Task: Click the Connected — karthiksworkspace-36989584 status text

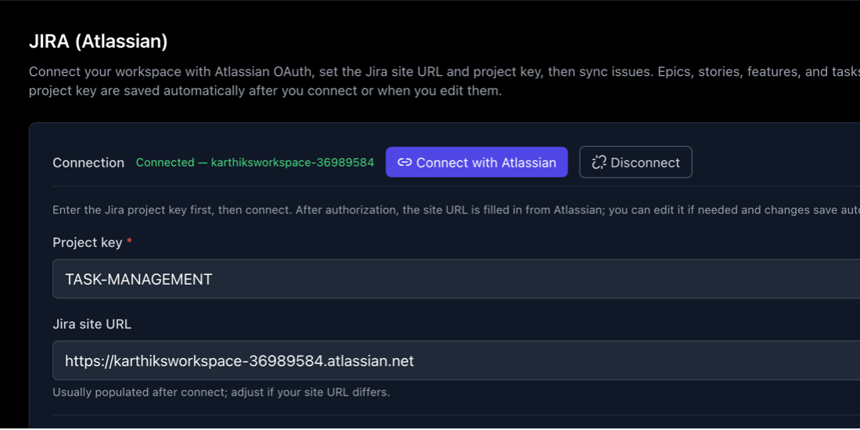Action: (x=255, y=163)
